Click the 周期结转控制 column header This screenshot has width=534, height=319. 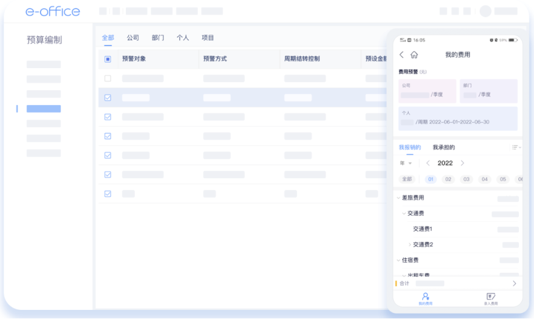(302, 59)
